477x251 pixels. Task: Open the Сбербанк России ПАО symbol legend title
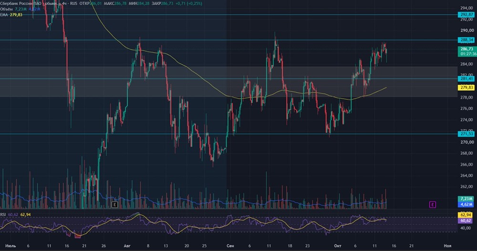[x=29, y=4]
